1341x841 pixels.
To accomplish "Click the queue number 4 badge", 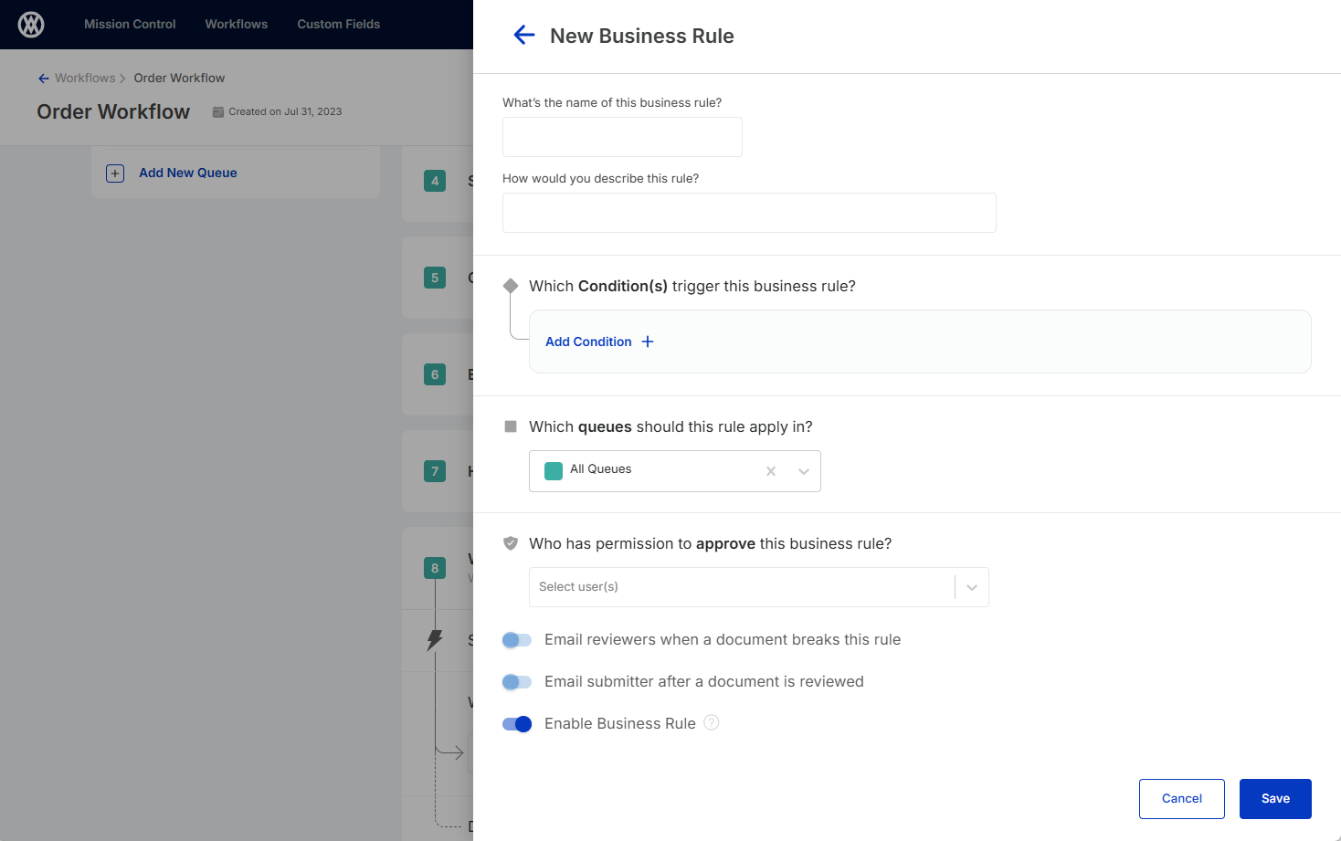I will (435, 181).
